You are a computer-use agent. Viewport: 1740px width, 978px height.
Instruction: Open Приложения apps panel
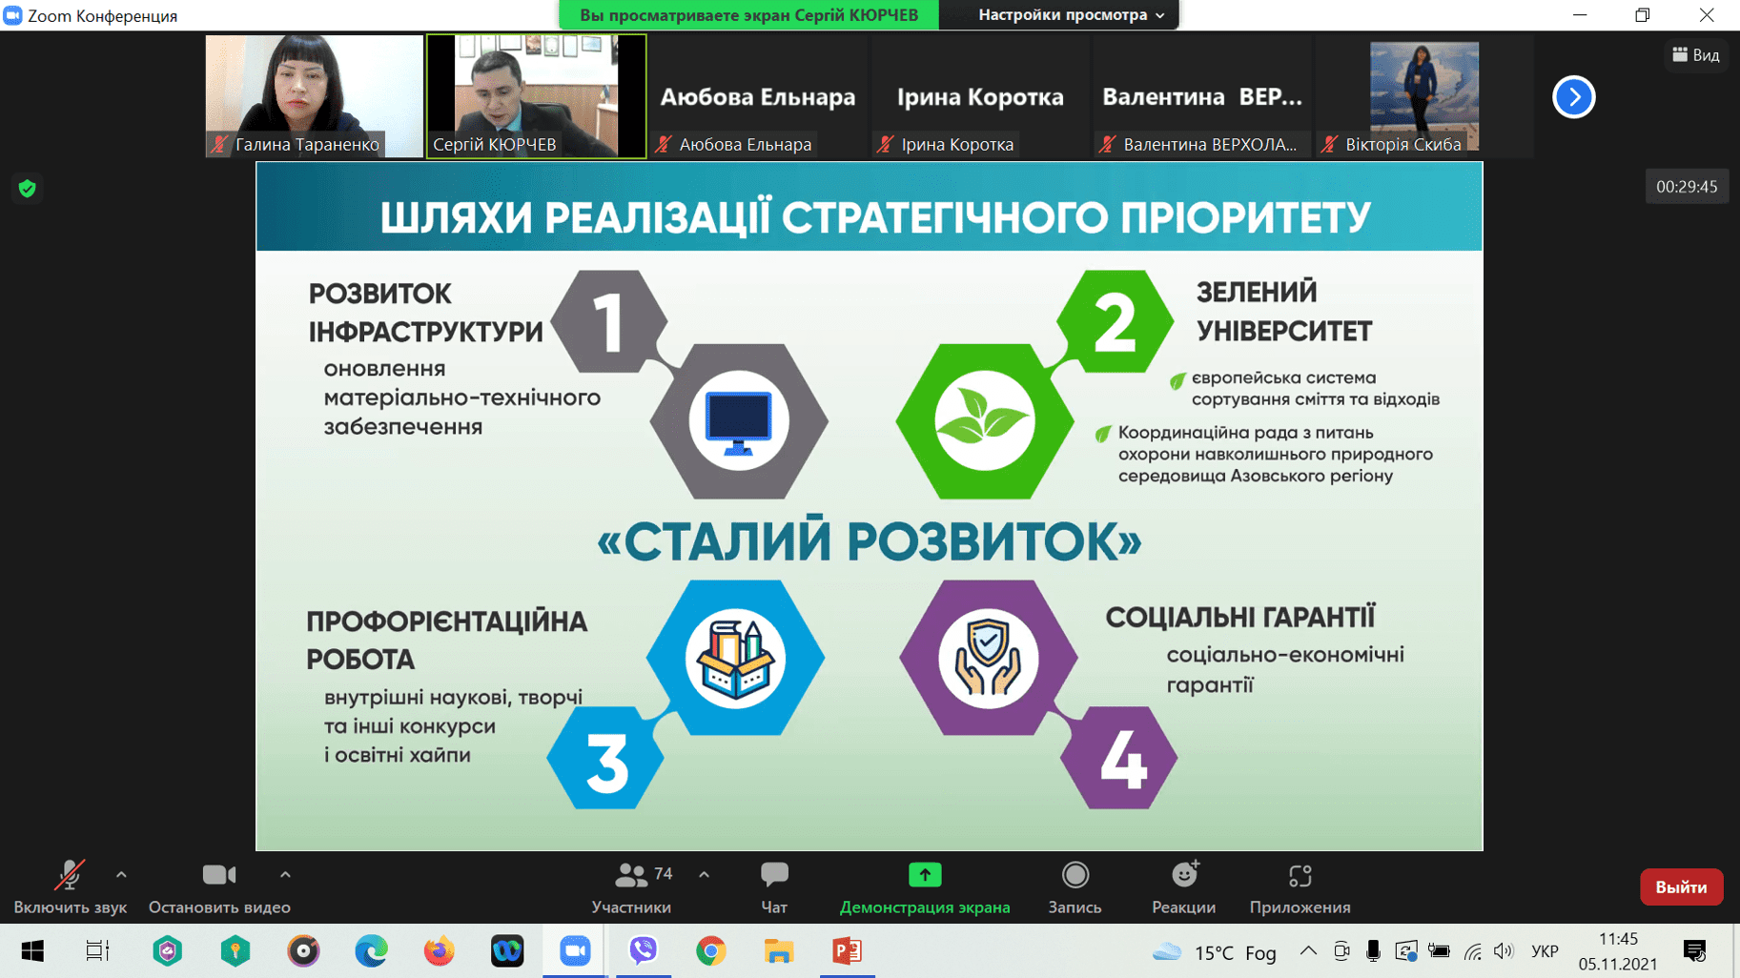click(1300, 886)
